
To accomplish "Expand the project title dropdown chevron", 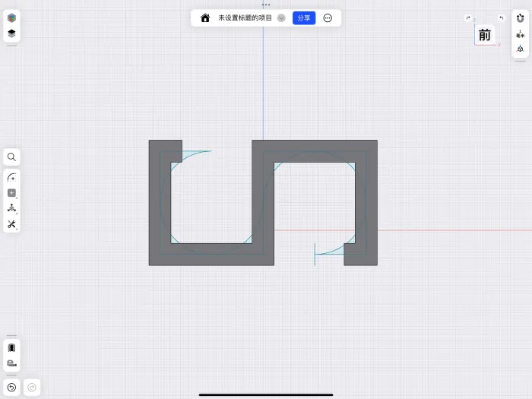I will (x=281, y=18).
